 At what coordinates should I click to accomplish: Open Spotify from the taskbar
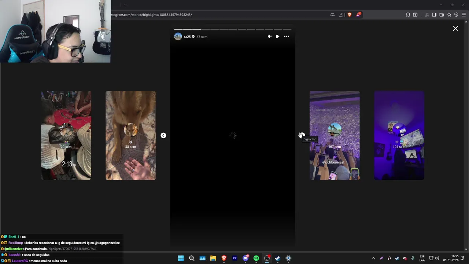click(256, 258)
